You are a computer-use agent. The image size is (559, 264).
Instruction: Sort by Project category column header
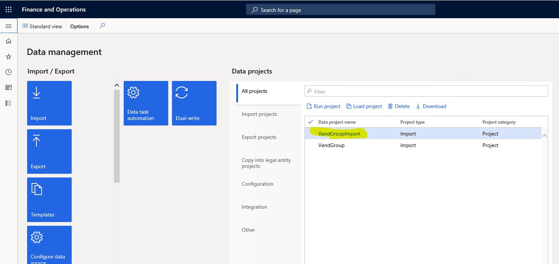point(499,122)
